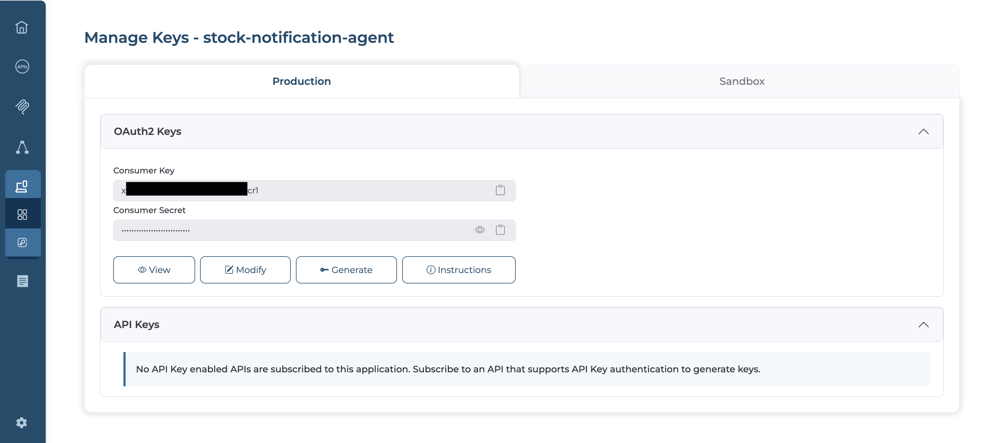
Task: Open settings gear in sidebar
Action: (x=22, y=422)
